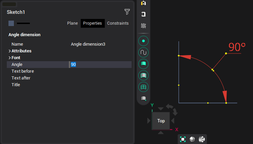Click the Top face of view cube

161,121
